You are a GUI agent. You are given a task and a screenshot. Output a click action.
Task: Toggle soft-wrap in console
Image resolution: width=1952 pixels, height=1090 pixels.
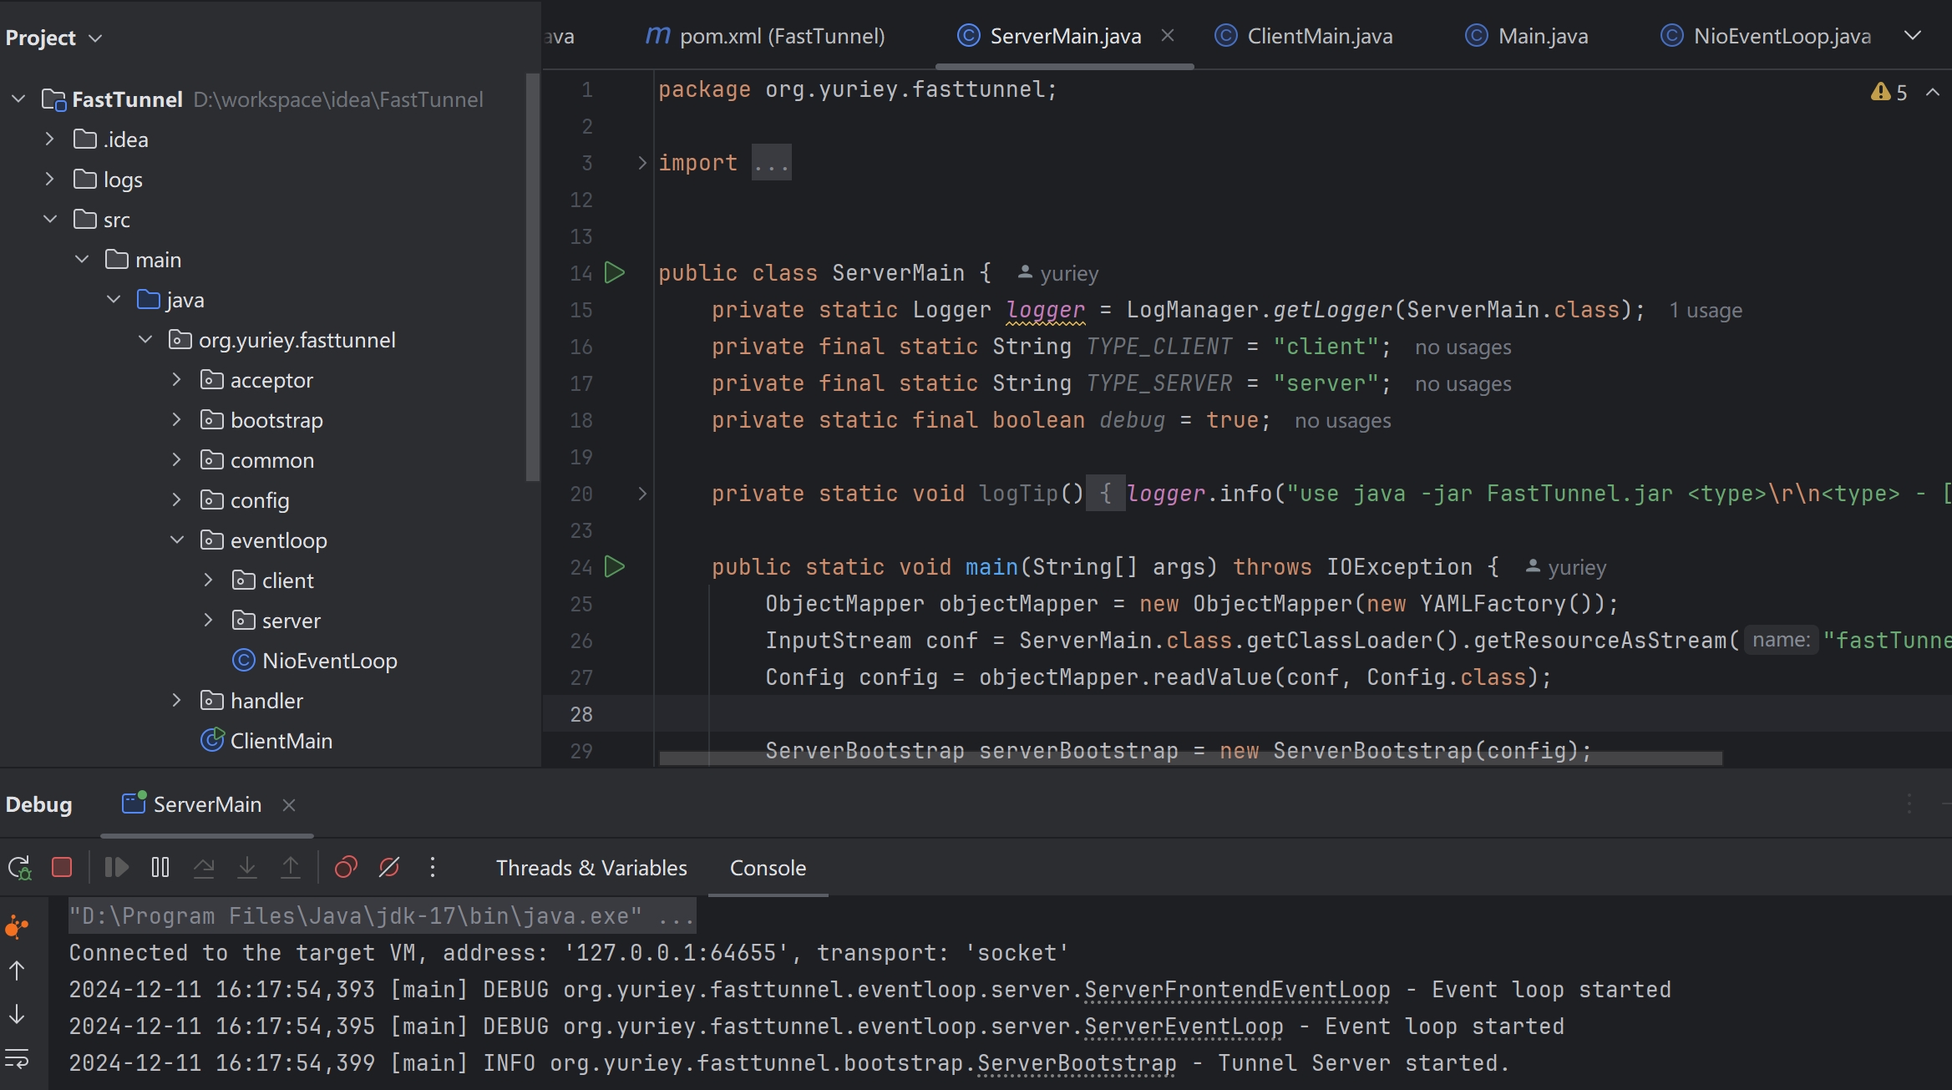coord(17,1059)
